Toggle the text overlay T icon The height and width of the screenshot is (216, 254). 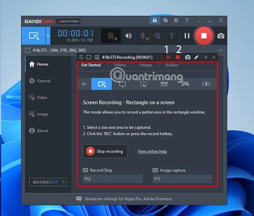point(171,36)
